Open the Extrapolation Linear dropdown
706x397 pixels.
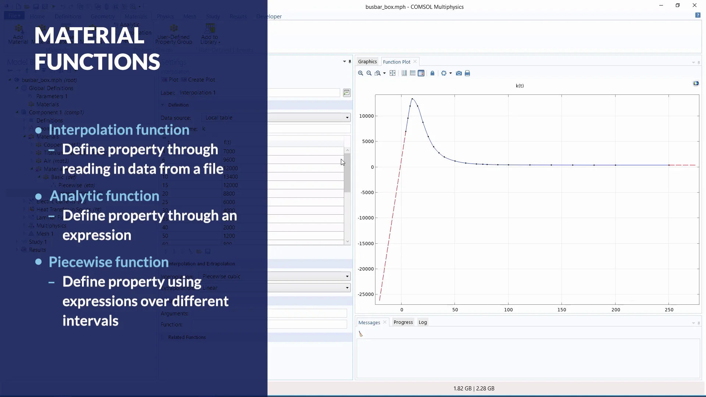click(274, 288)
